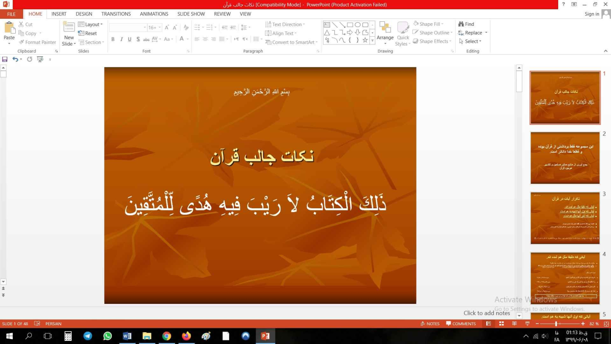Select slide 3 thumbnail in the panel

(565, 218)
